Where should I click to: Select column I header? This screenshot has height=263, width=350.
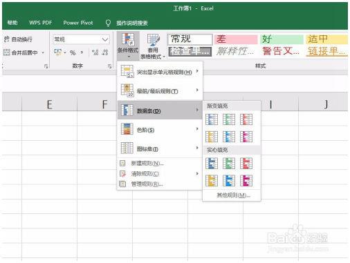[x=270, y=104]
